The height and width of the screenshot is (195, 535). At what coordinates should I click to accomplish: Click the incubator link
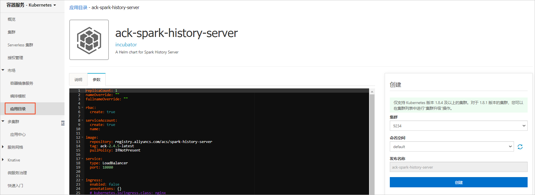[x=126, y=45]
